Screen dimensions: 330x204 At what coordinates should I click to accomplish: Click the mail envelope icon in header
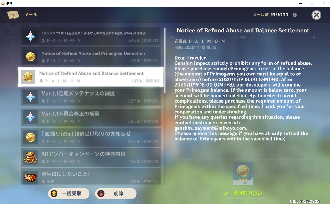(x=13, y=15)
